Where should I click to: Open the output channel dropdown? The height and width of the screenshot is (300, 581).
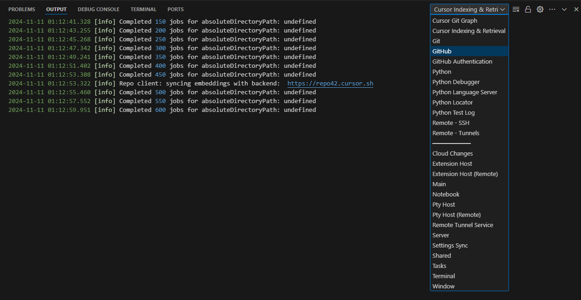(469, 9)
